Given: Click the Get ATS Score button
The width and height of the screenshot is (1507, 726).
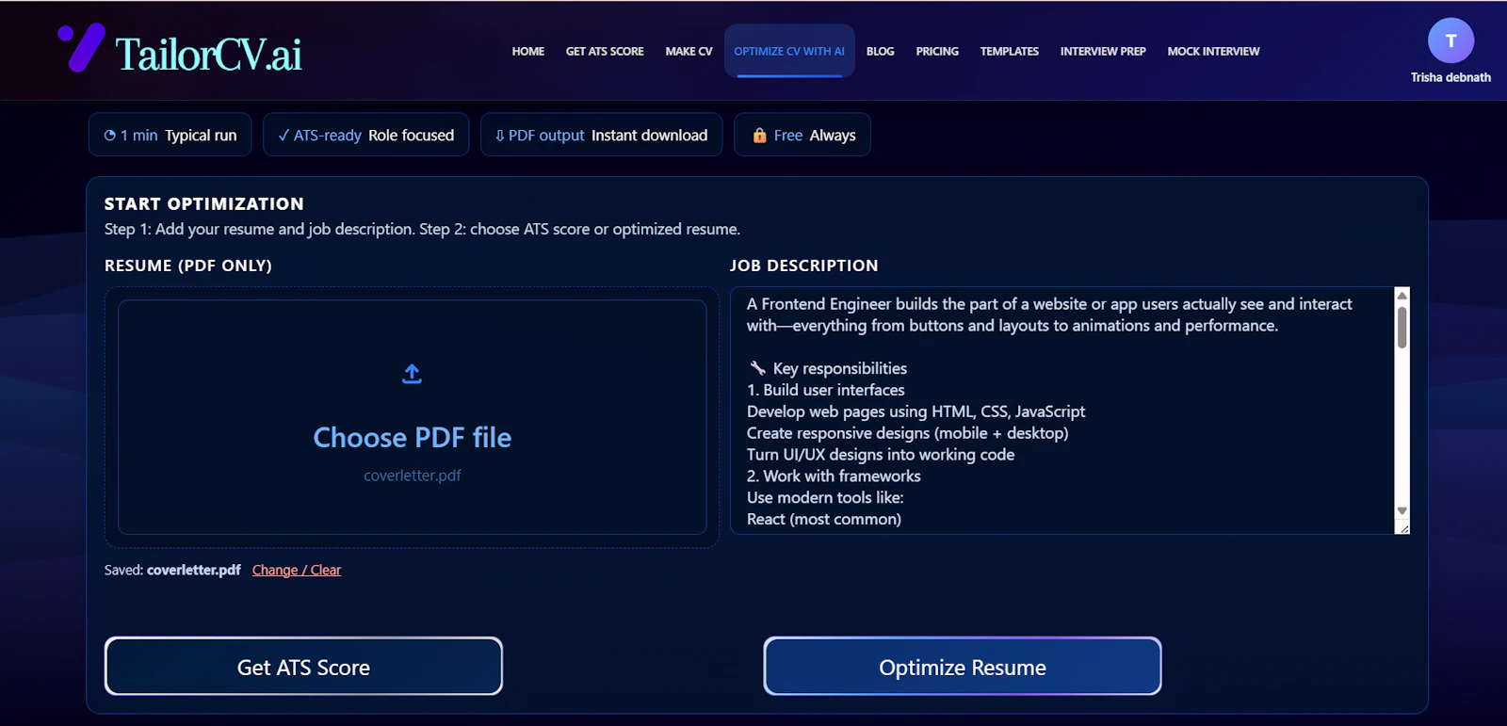Looking at the screenshot, I should (x=303, y=667).
